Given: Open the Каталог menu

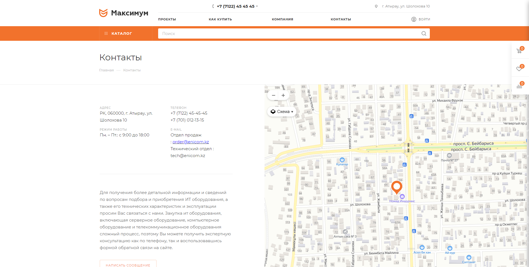Looking at the screenshot, I should 122,34.
